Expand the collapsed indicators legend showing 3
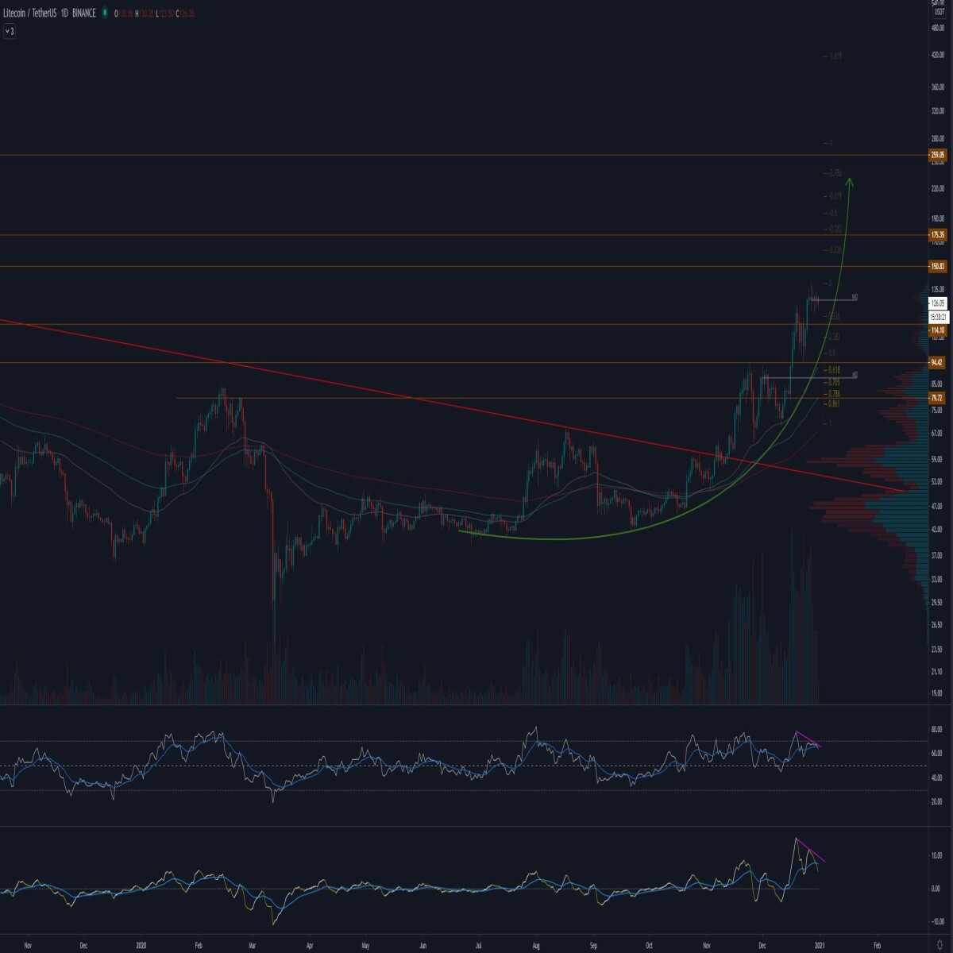The height and width of the screenshot is (953, 953). pos(10,31)
